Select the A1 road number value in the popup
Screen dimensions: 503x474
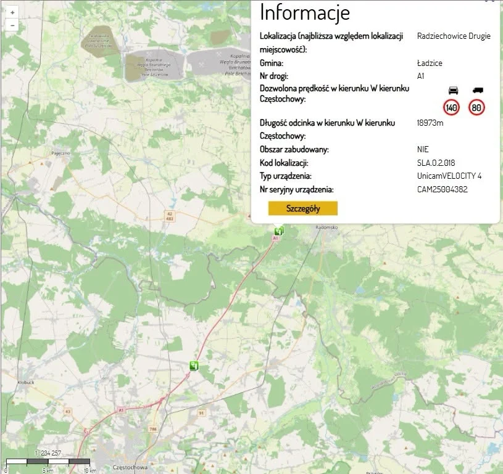pos(420,76)
